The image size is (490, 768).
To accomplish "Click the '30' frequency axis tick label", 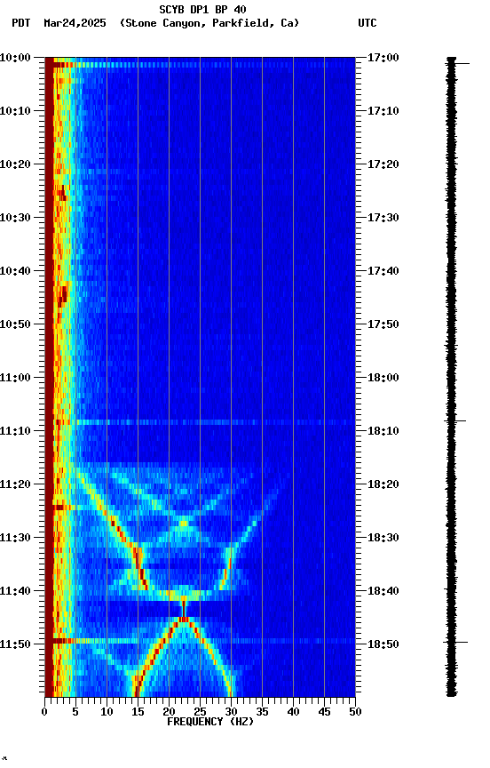I will click(x=231, y=712).
